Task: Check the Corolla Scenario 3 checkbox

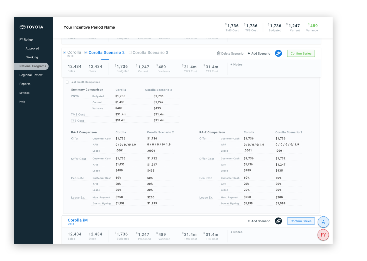Action: (130, 53)
